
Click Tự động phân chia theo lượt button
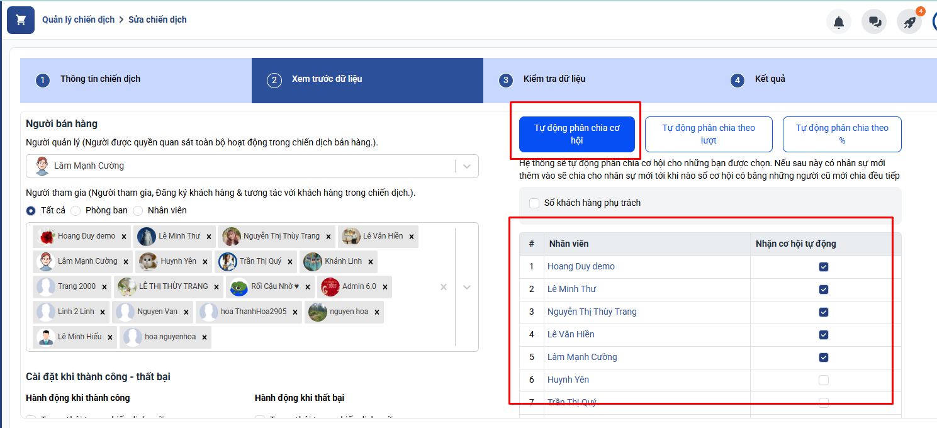tap(709, 134)
